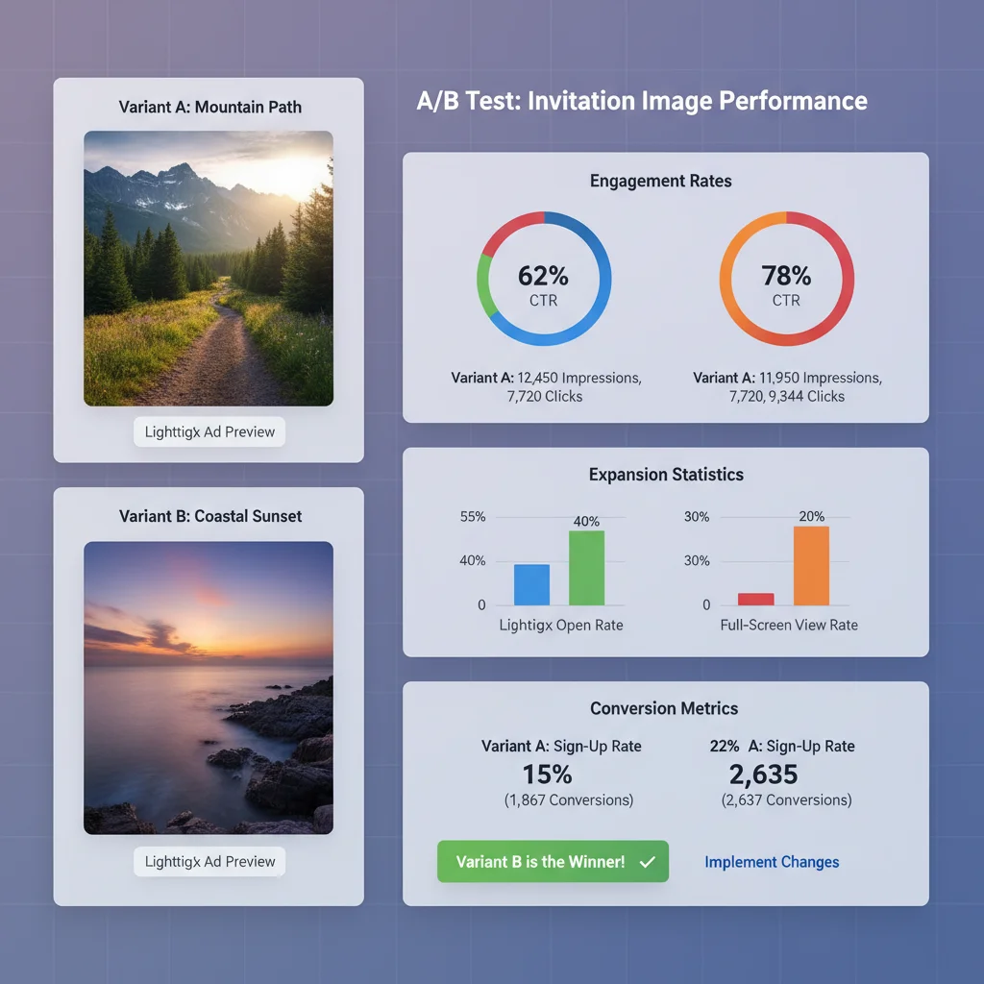Viewport: 984px width, 984px height.
Task: Click the '2,635' value
Action: coord(763,775)
